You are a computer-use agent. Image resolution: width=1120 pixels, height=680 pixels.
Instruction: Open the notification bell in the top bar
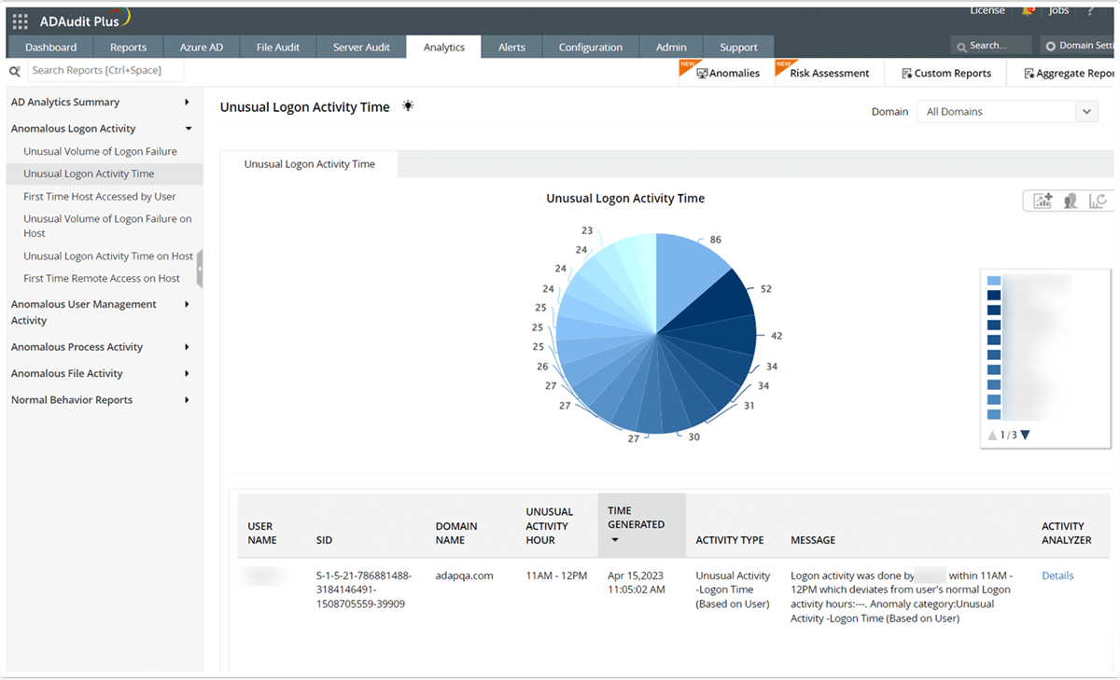1027,10
